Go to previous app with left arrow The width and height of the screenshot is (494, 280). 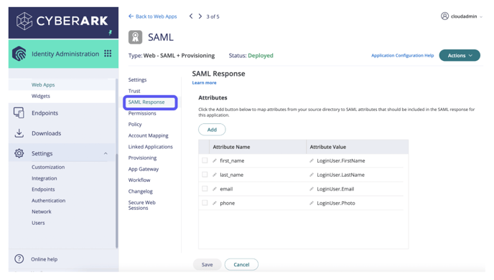[191, 16]
